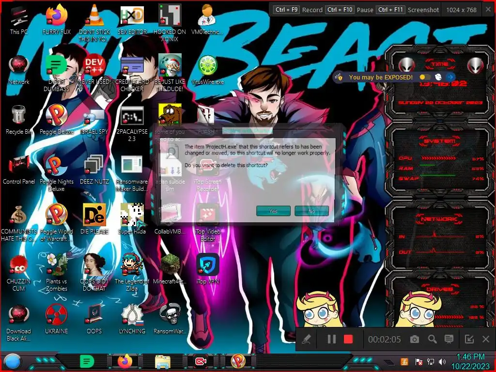Decline shortcut deletion with No button
The image size is (496, 372).
tap(311, 211)
